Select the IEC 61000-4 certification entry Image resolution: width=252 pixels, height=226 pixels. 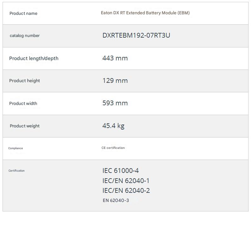(120, 171)
